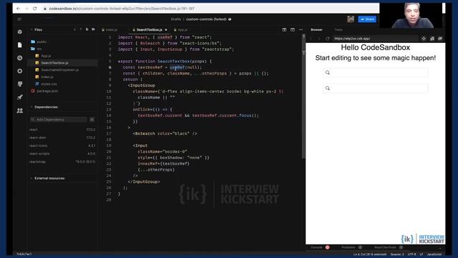Click the custom-controls (forked) sandbox title
This screenshot has height=258, width=458.
coord(206,19)
